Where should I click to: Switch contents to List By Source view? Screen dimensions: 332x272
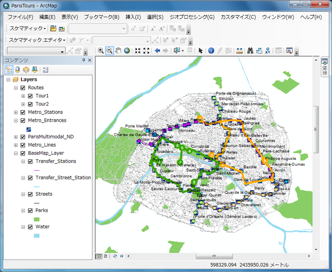coord(17,69)
